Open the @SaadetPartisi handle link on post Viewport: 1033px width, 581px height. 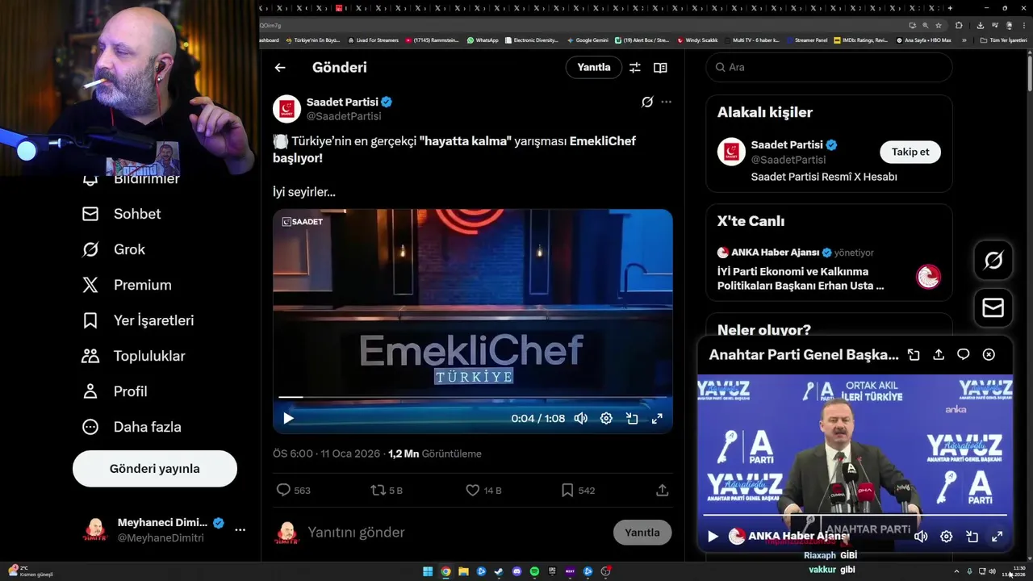pos(344,116)
